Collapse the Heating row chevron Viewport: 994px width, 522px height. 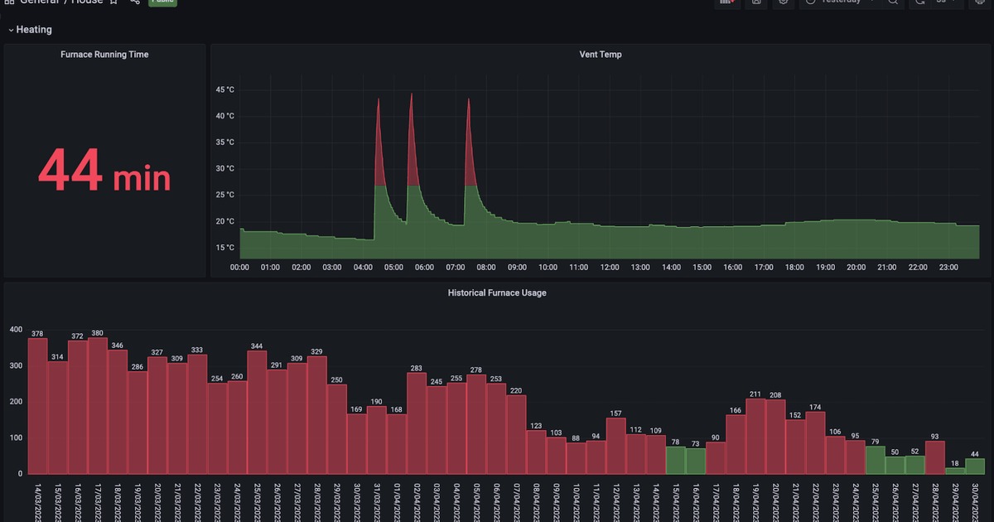pyautogui.click(x=11, y=30)
